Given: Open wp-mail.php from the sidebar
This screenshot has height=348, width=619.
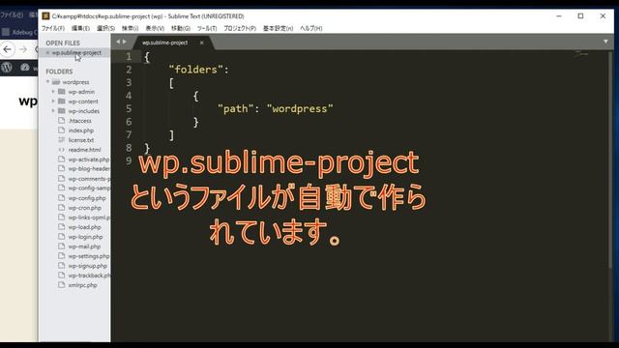Looking at the screenshot, I should click(84, 246).
